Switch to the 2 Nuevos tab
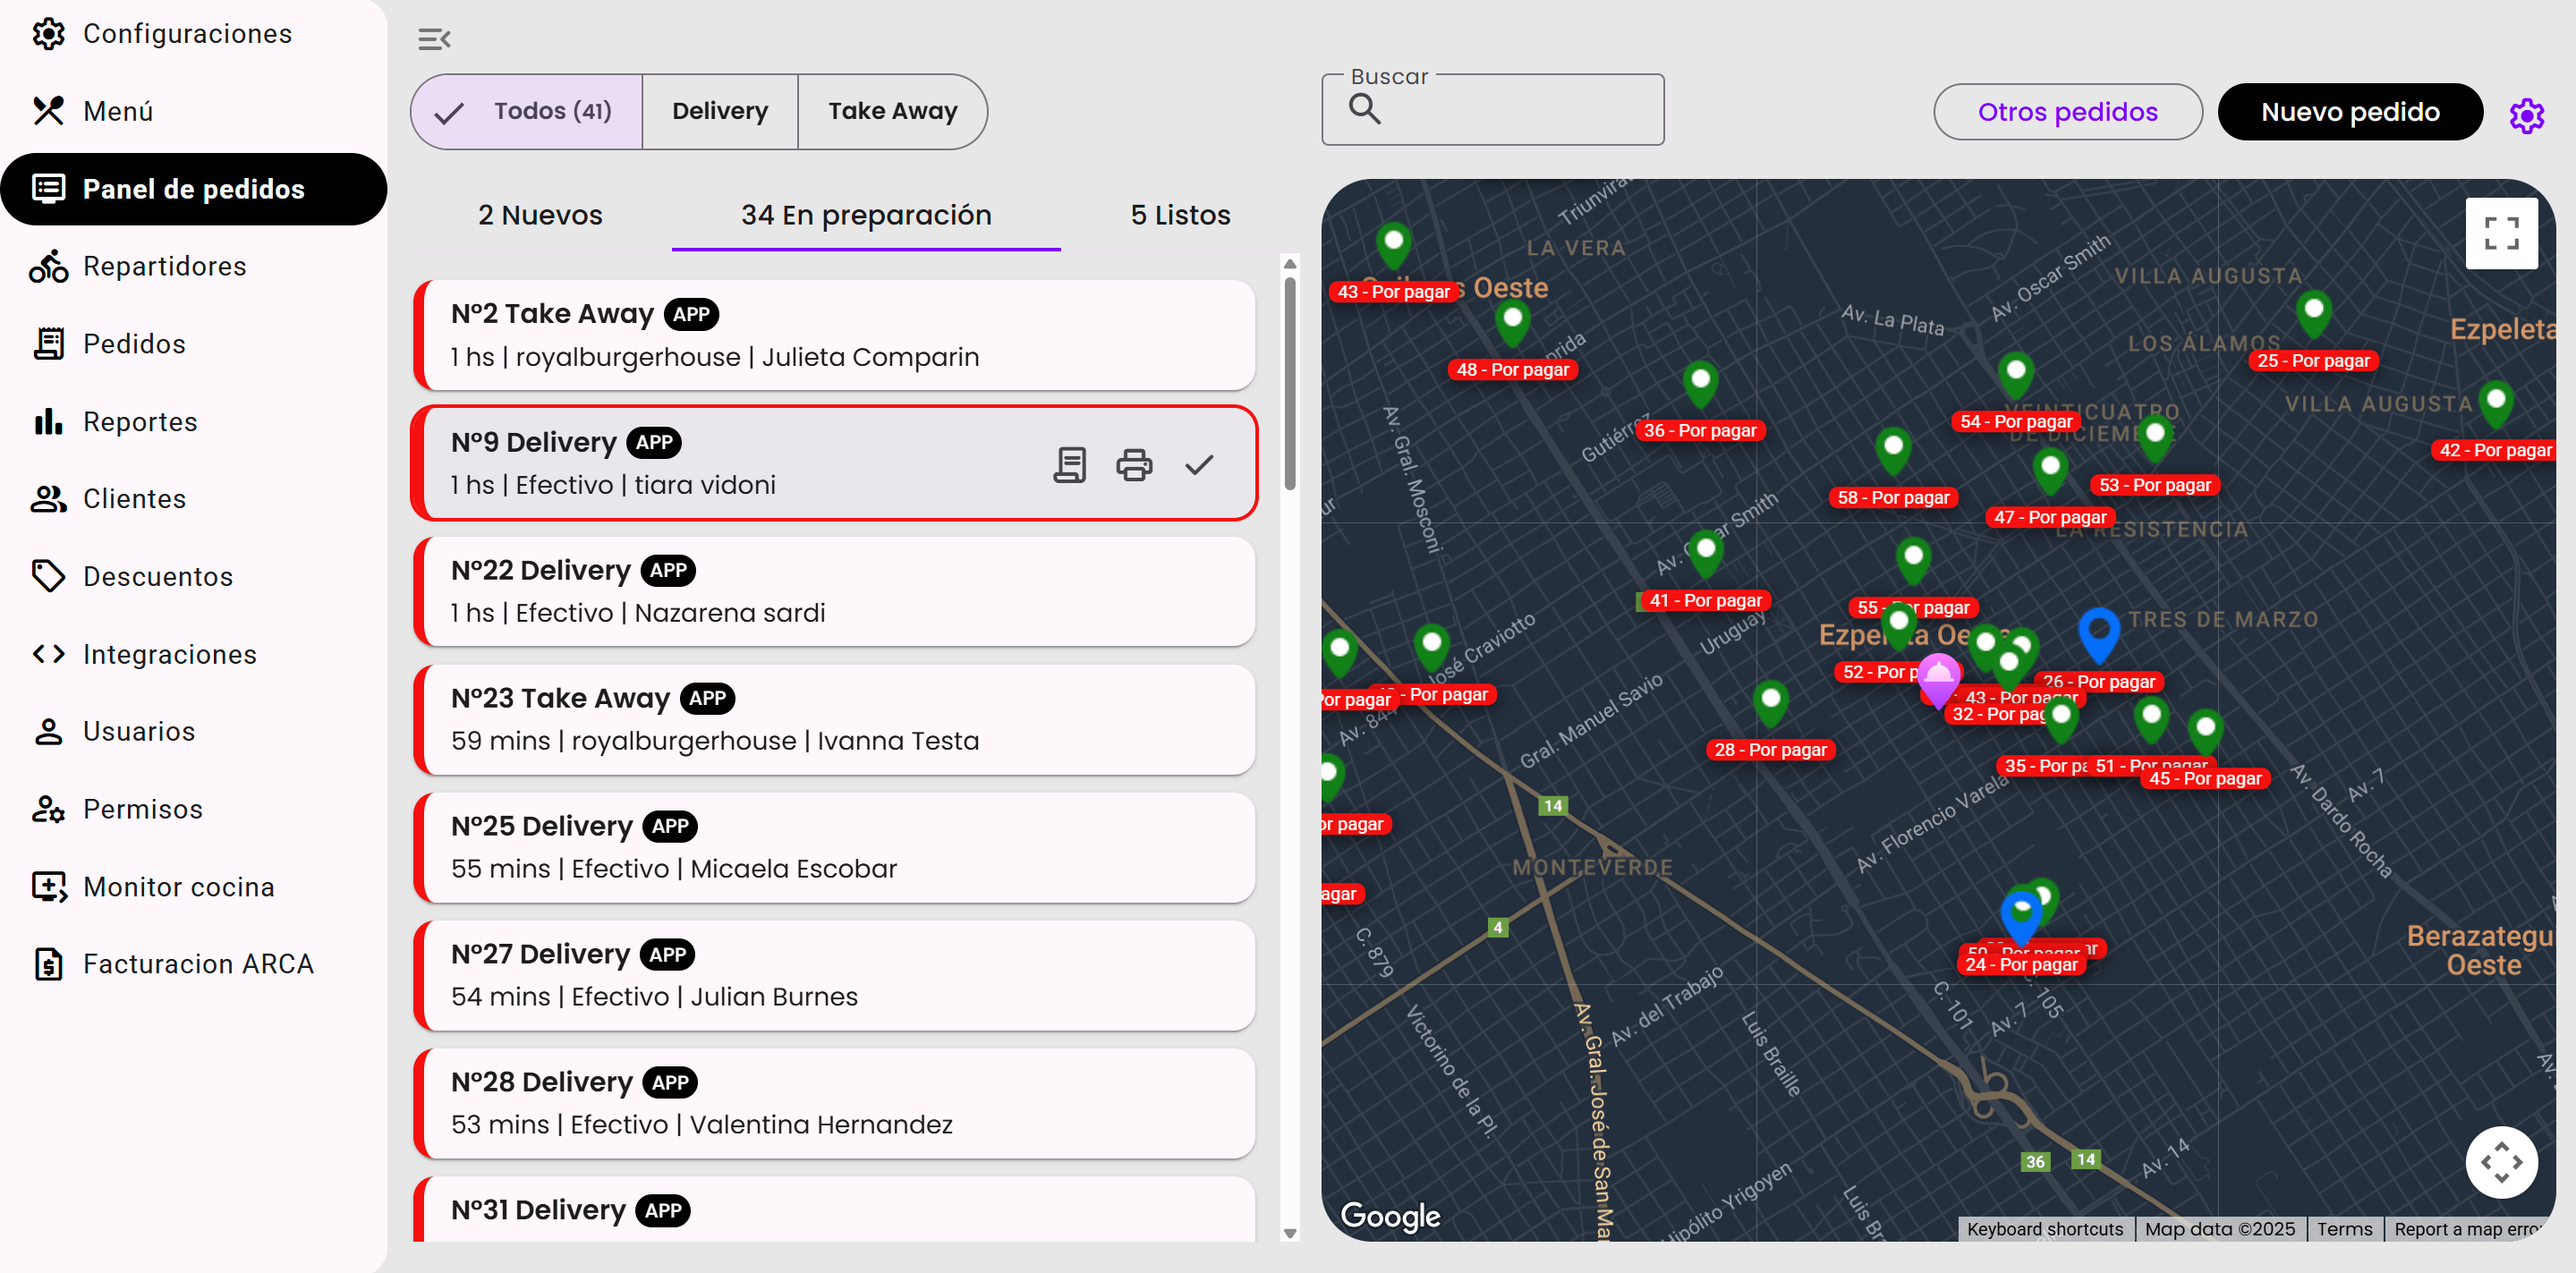This screenshot has width=2576, height=1273. (540, 215)
